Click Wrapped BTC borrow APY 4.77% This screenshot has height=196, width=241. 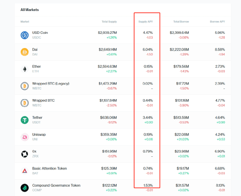tap(220, 100)
